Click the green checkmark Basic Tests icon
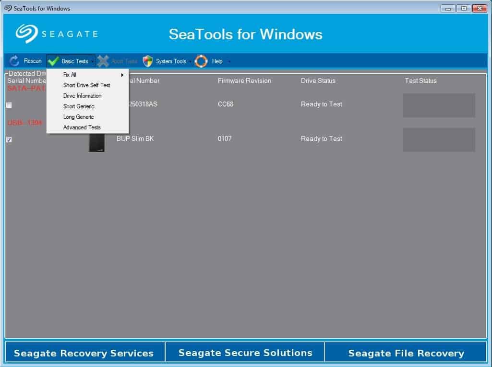The image size is (492, 367). click(54, 61)
